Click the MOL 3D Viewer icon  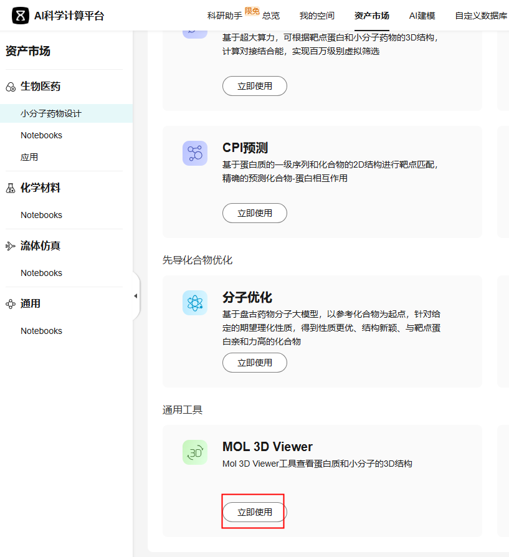click(195, 452)
